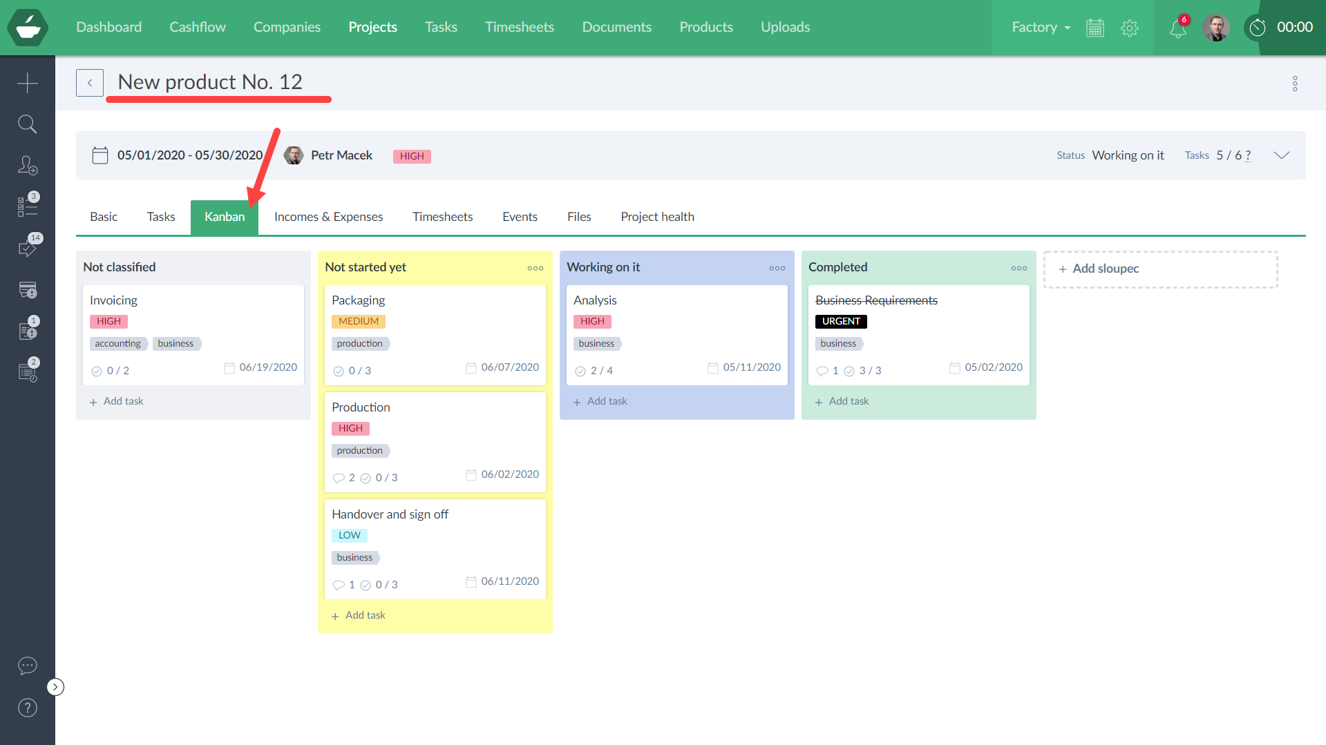Expand the project details chevron

pos(1281,155)
